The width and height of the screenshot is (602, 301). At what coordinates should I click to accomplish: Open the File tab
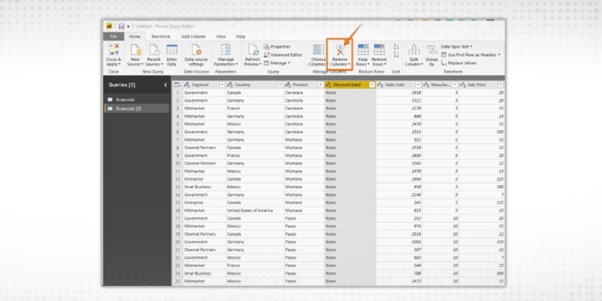click(114, 36)
